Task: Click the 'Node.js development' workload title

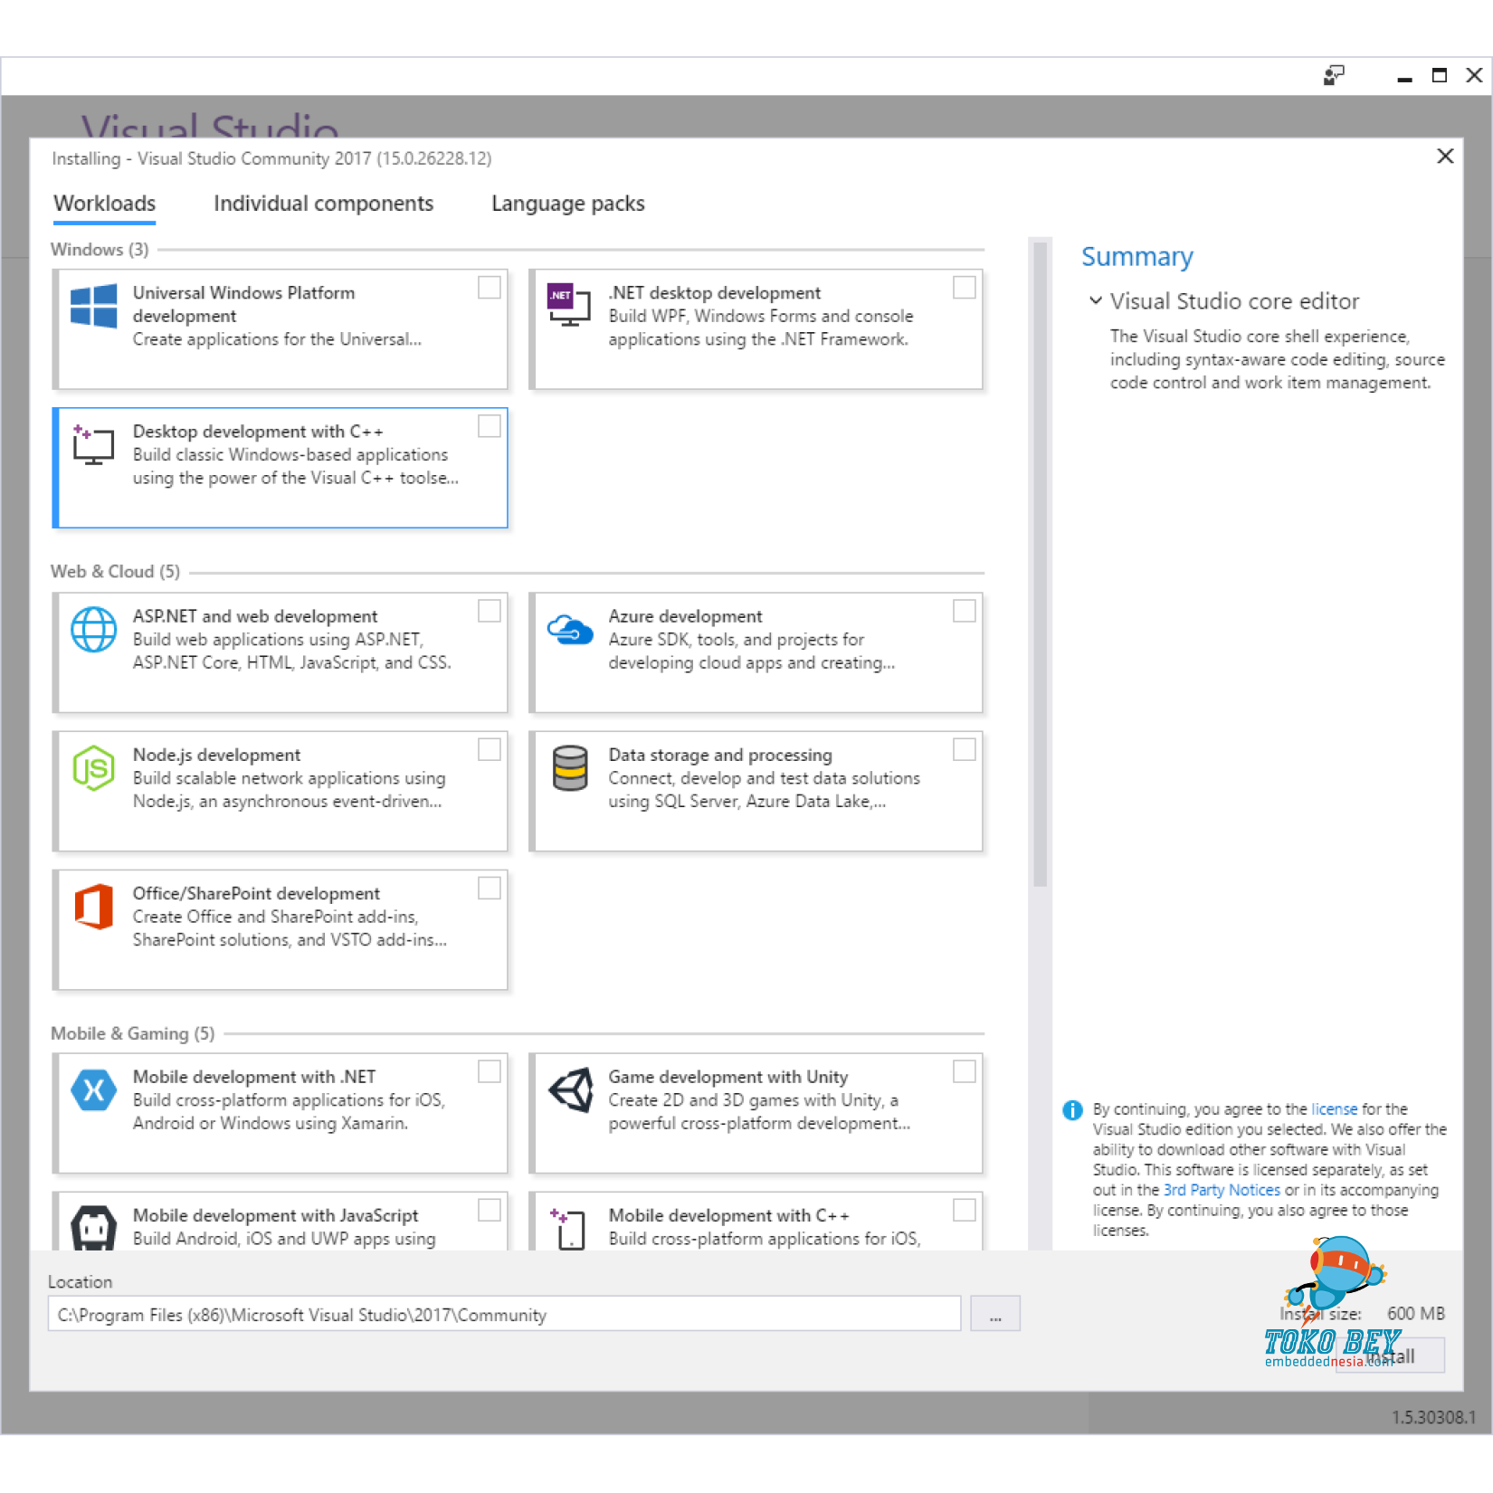Action: [x=216, y=755]
